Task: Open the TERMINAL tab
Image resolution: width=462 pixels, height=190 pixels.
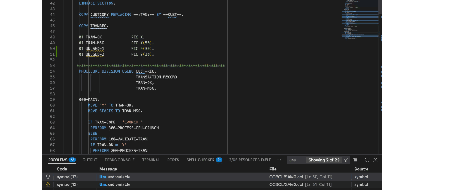Action: pyautogui.click(x=151, y=160)
